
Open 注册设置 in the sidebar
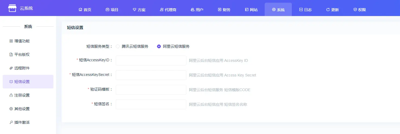[28, 95]
